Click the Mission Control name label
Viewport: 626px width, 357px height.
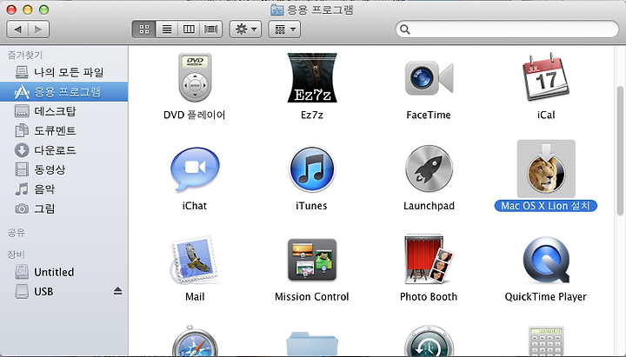312,297
